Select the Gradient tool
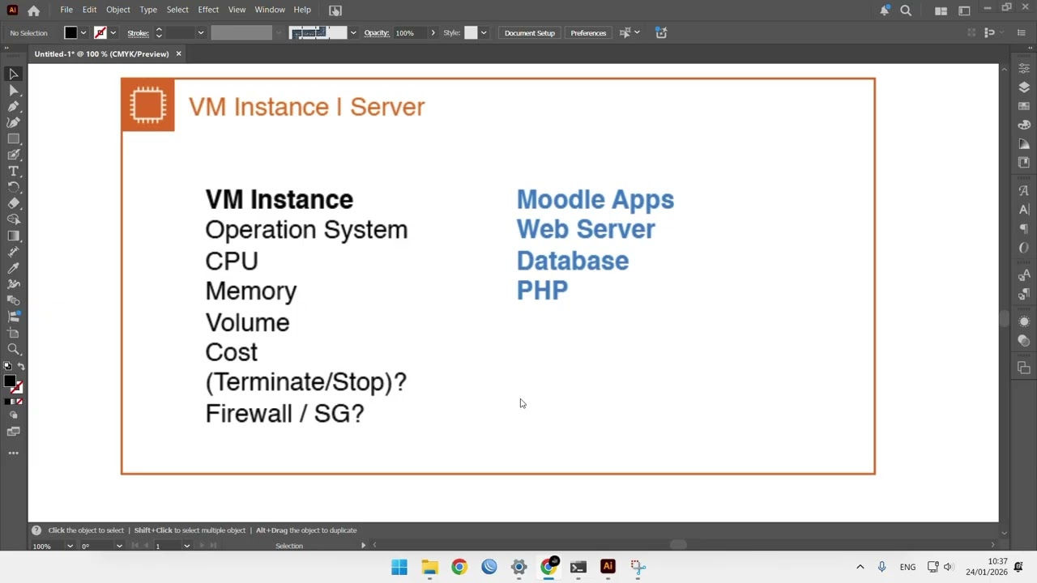The height and width of the screenshot is (583, 1037). coord(14,236)
